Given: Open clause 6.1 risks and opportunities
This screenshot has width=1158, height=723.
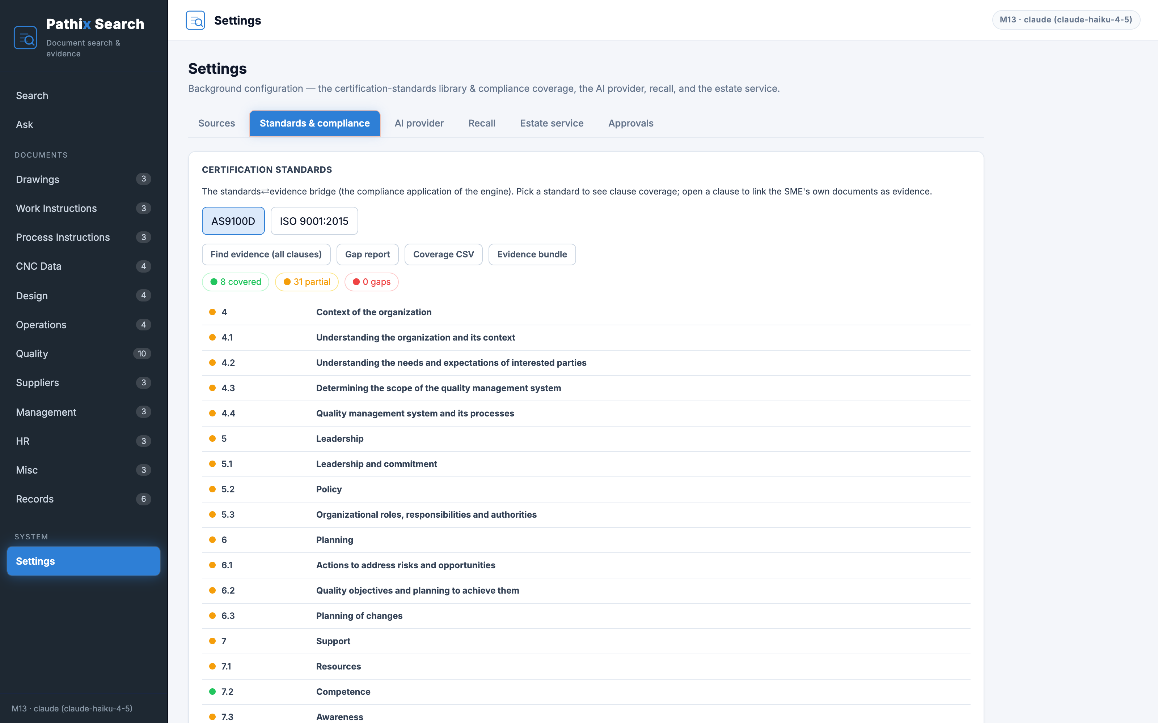Looking at the screenshot, I should coord(586,566).
